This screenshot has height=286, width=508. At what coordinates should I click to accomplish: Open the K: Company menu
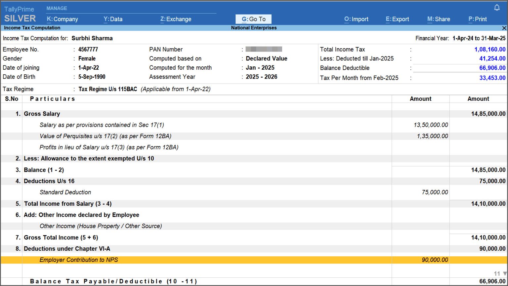(62, 19)
